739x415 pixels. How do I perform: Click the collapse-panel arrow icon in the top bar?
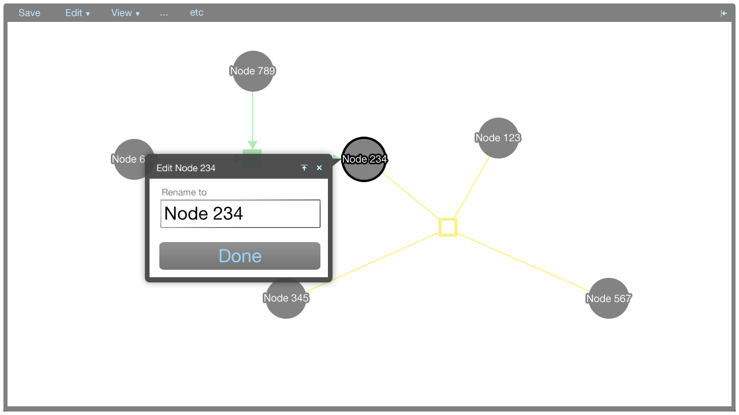(x=724, y=13)
